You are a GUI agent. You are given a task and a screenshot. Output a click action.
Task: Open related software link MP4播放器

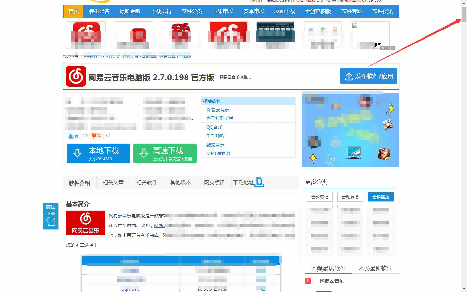pyautogui.click(x=218, y=153)
